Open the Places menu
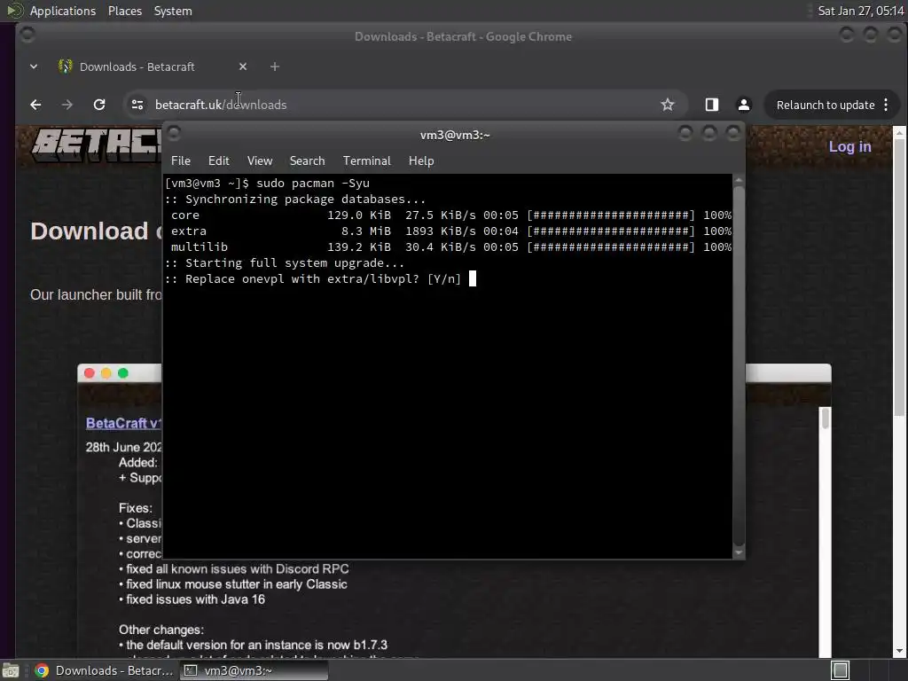 [x=124, y=11]
